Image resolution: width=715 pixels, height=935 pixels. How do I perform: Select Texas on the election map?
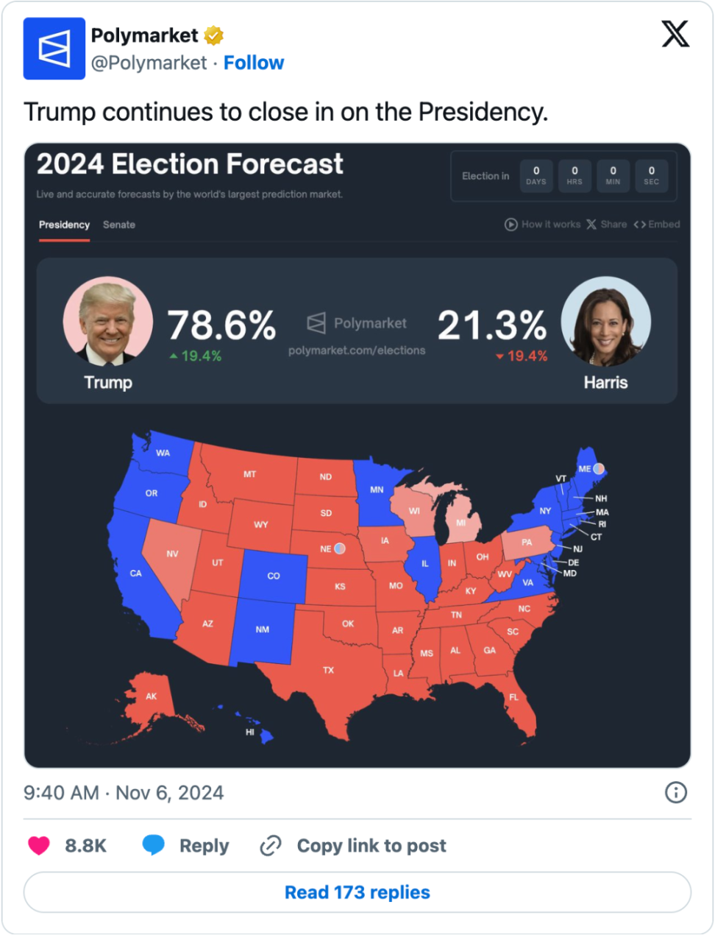click(x=328, y=670)
